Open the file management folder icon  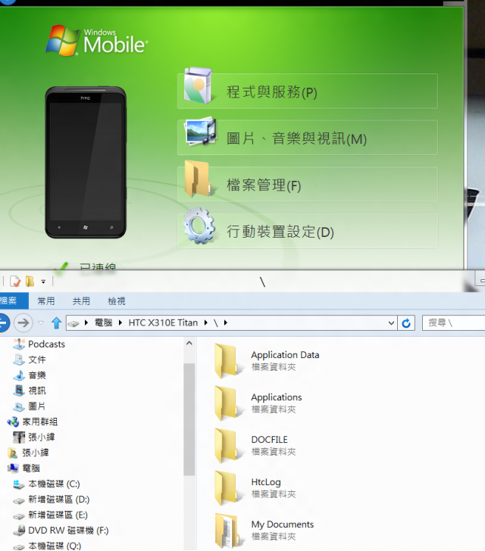198,179
